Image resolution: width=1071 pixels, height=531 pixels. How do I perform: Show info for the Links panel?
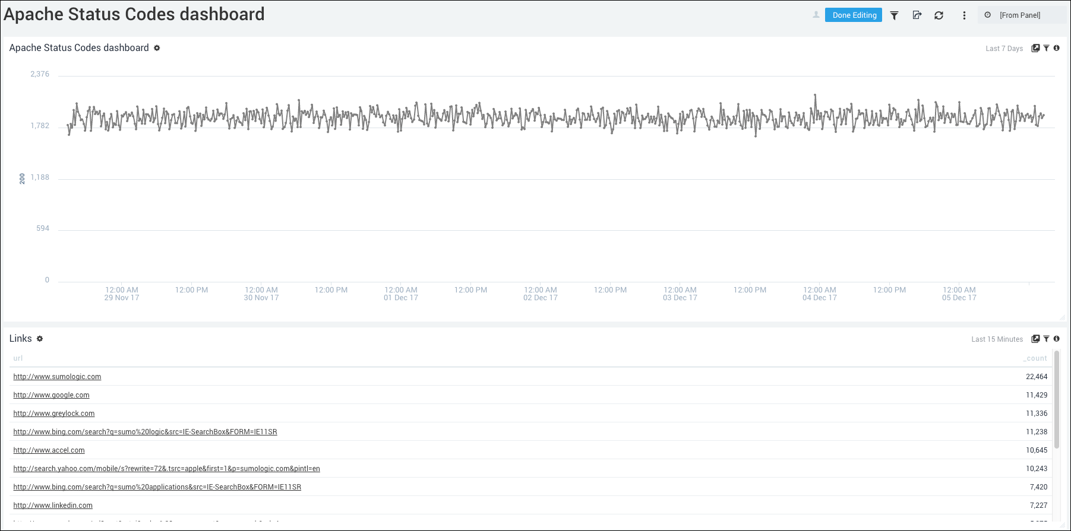[x=1056, y=339]
